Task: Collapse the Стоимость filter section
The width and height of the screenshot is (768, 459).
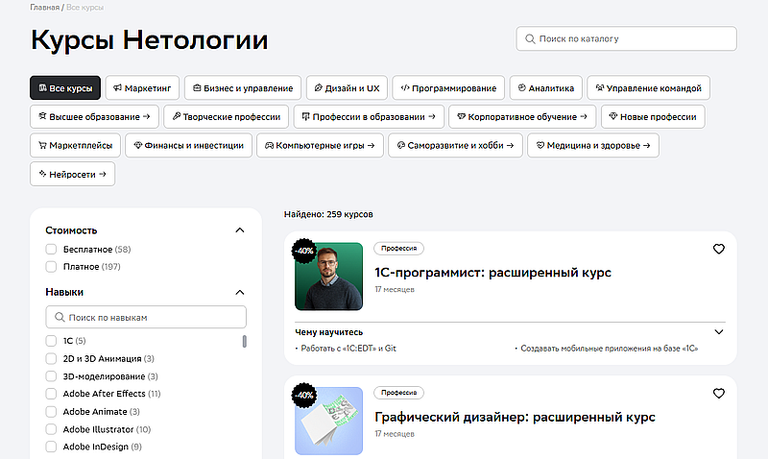Action: (240, 230)
